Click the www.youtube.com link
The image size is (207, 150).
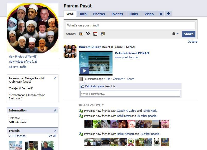pyautogui.click(x=127, y=57)
